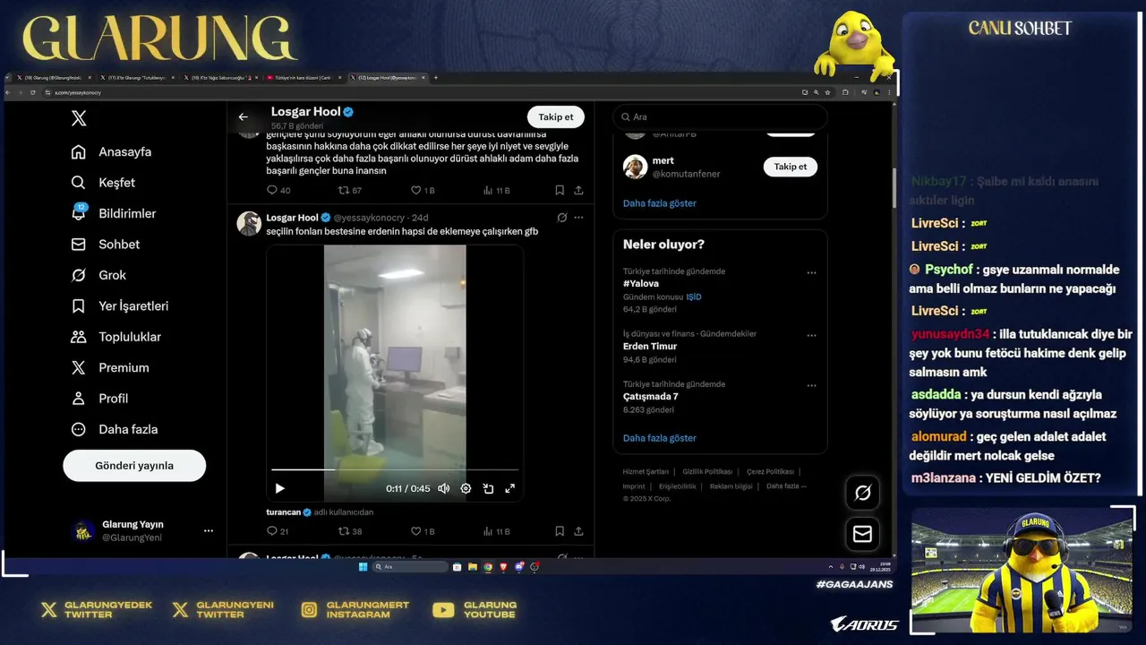Repost video tweet with 38 reposts
Screen dimensions: 1146x645
click(x=350, y=531)
